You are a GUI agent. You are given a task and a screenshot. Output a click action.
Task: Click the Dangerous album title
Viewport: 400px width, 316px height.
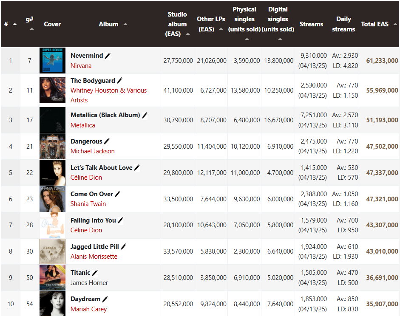(x=86, y=141)
